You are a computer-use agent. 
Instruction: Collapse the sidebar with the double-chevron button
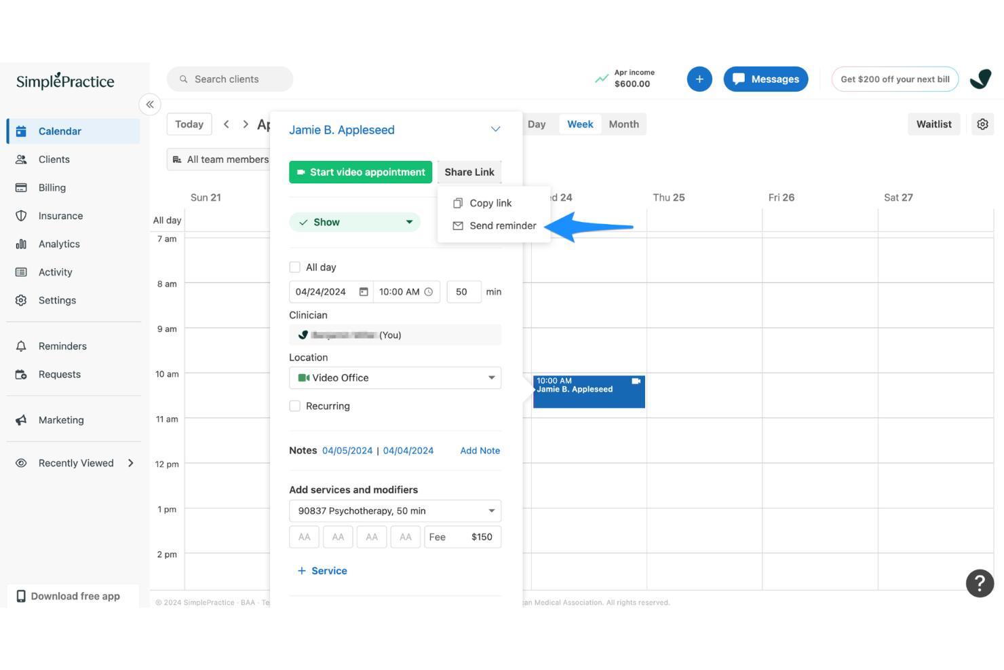pyautogui.click(x=150, y=105)
